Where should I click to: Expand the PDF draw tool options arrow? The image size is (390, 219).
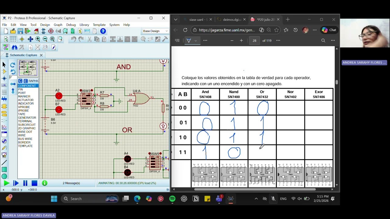[196, 40]
